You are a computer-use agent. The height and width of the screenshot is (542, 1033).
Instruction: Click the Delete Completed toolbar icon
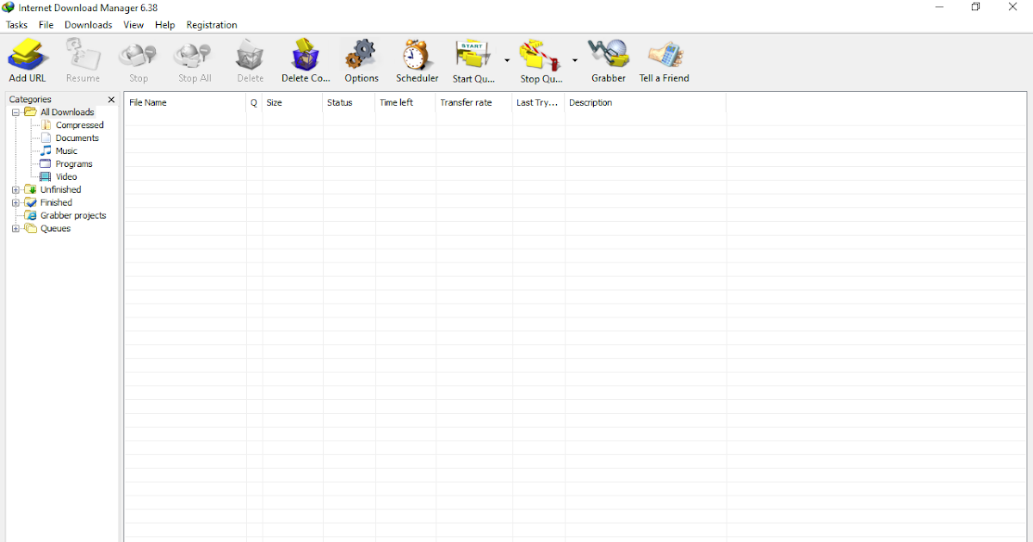click(306, 55)
